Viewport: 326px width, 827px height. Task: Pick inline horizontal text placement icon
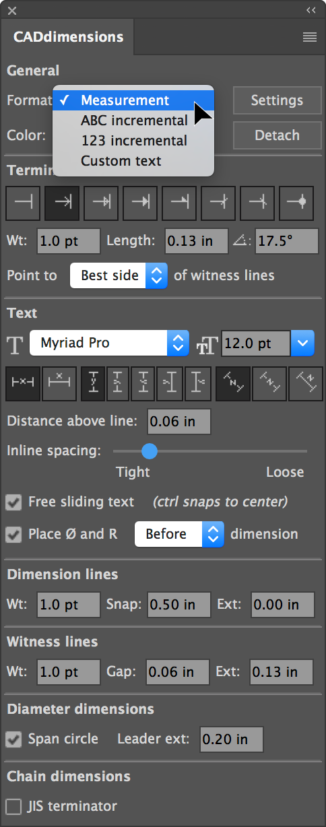click(24, 383)
